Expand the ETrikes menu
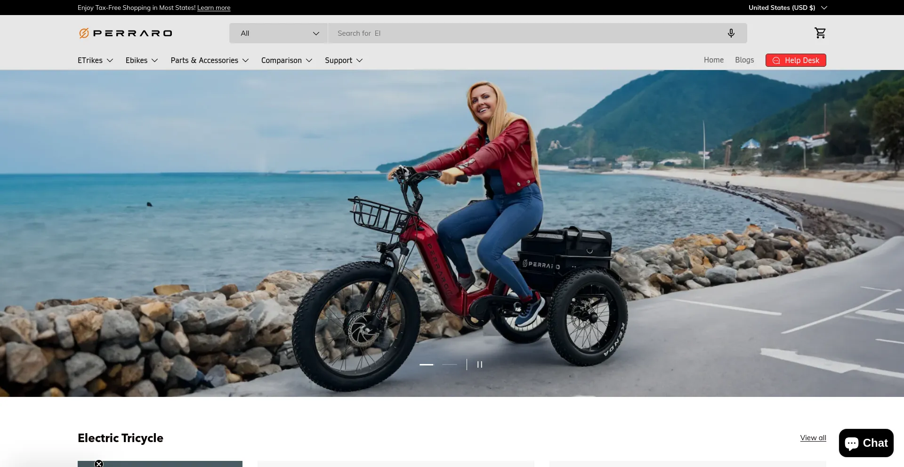 [x=96, y=60]
